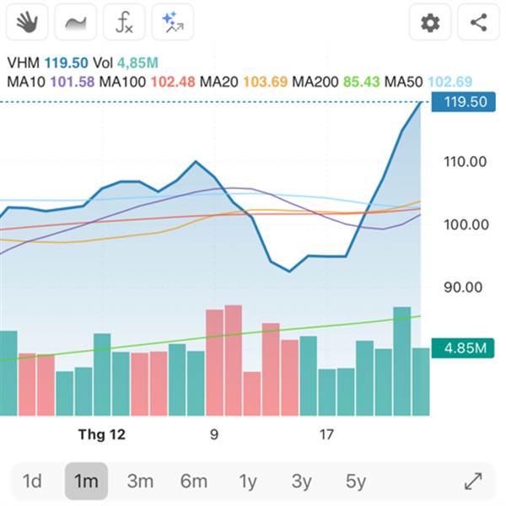Show the 3y time range
Image resolution: width=506 pixels, height=506 pixels.
[301, 482]
